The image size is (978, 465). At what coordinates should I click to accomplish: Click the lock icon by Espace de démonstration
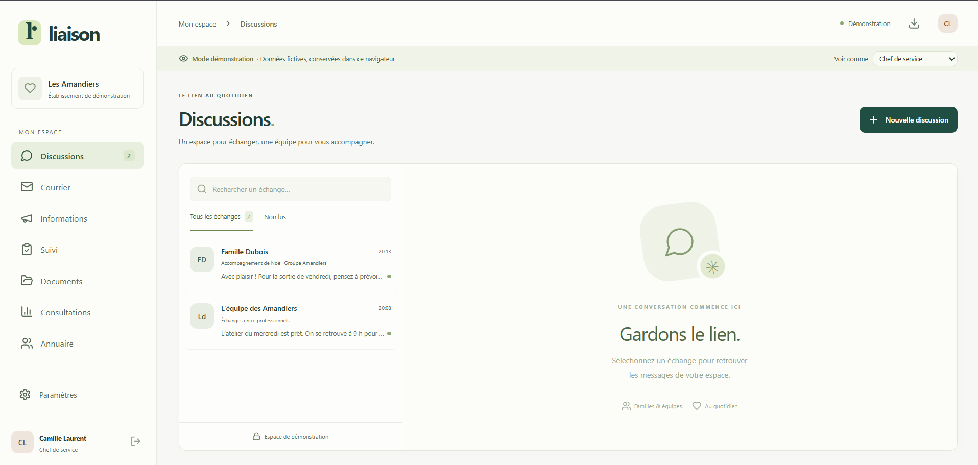(x=256, y=437)
